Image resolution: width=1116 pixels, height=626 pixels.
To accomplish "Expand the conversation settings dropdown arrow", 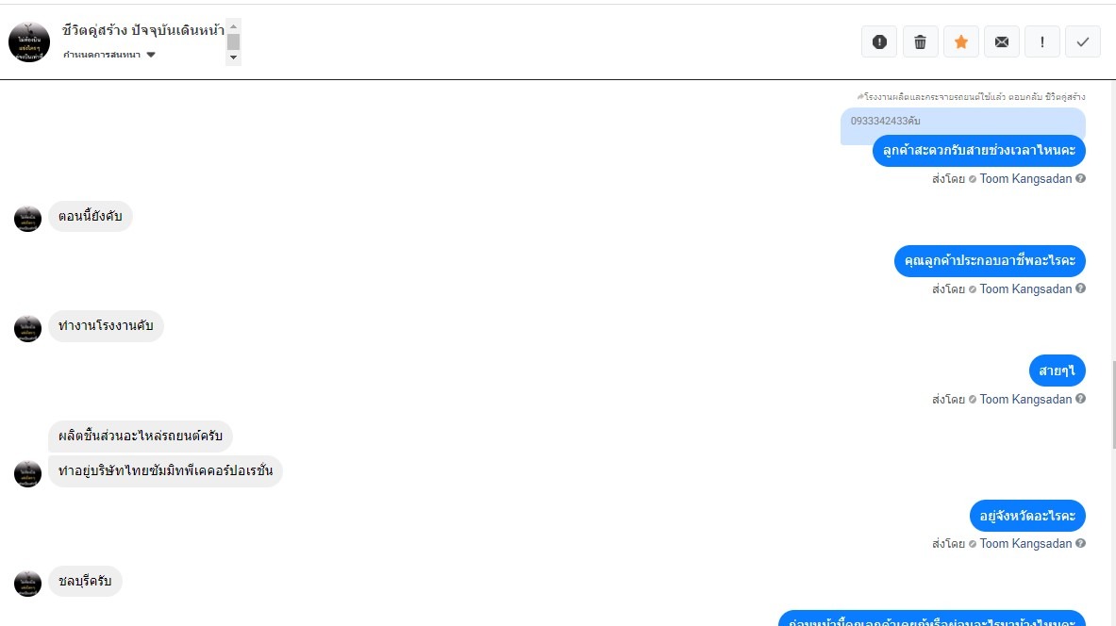I will [151, 55].
